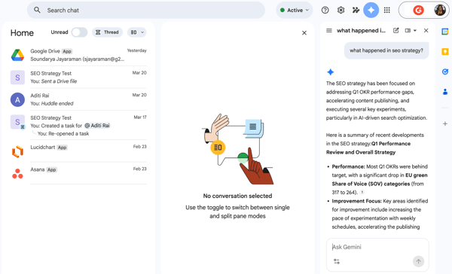This screenshot has height=274, width=452.
Task: Open Contacts side panel icon
Action: [x=445, y=92]
